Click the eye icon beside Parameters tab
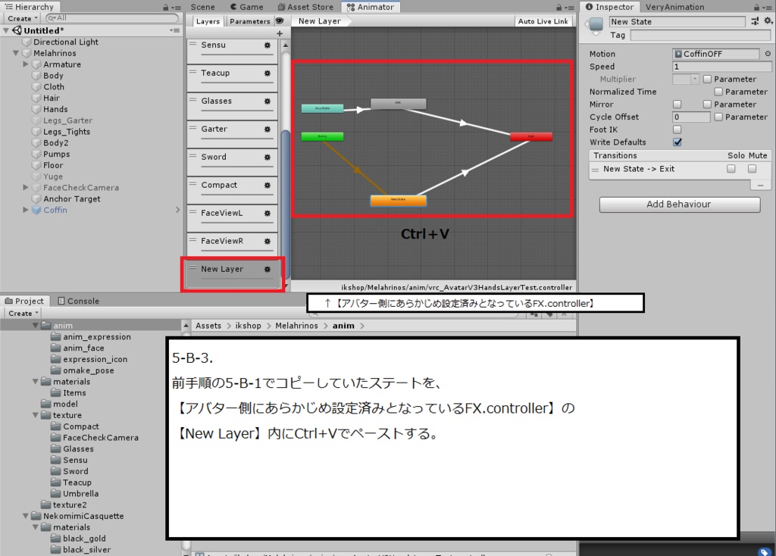776x556 pixels. click(x=280, y=21)
